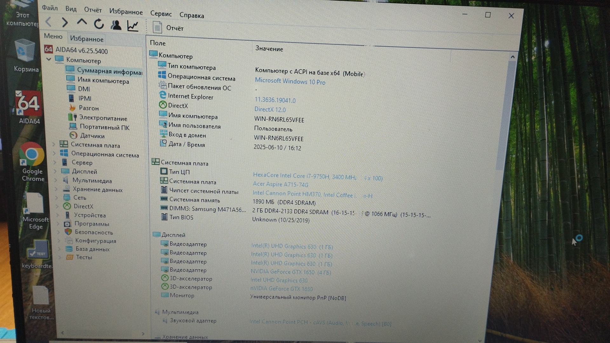610x343 pixels.
Task: Open the Сервис menu
Action: [x=161, y=14]
